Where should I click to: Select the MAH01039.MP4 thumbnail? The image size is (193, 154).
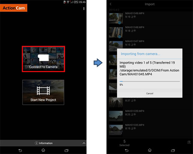click(x=116, y=116)
